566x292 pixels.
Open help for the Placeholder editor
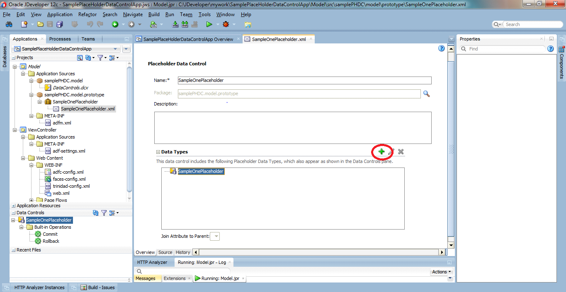pyautogui.click(x=441, y=48)
